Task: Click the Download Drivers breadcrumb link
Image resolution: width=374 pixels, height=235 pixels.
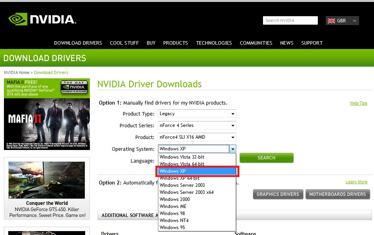Action: tap(51, 72)
